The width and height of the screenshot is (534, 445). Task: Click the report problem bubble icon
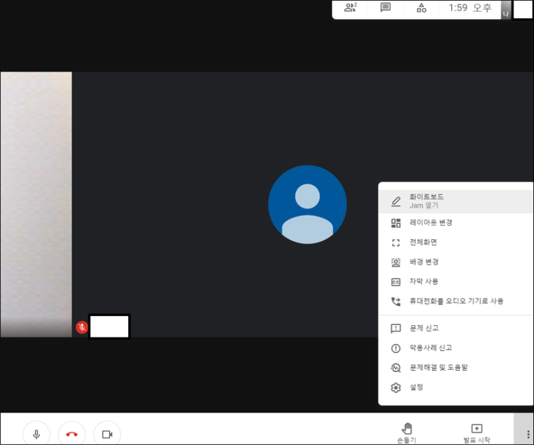click(x=396, y=329)
